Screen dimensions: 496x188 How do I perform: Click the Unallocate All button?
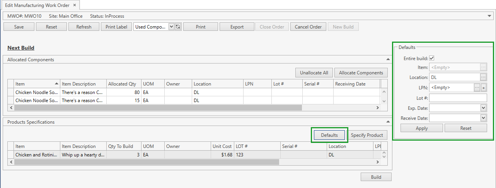tap(314, 73)
